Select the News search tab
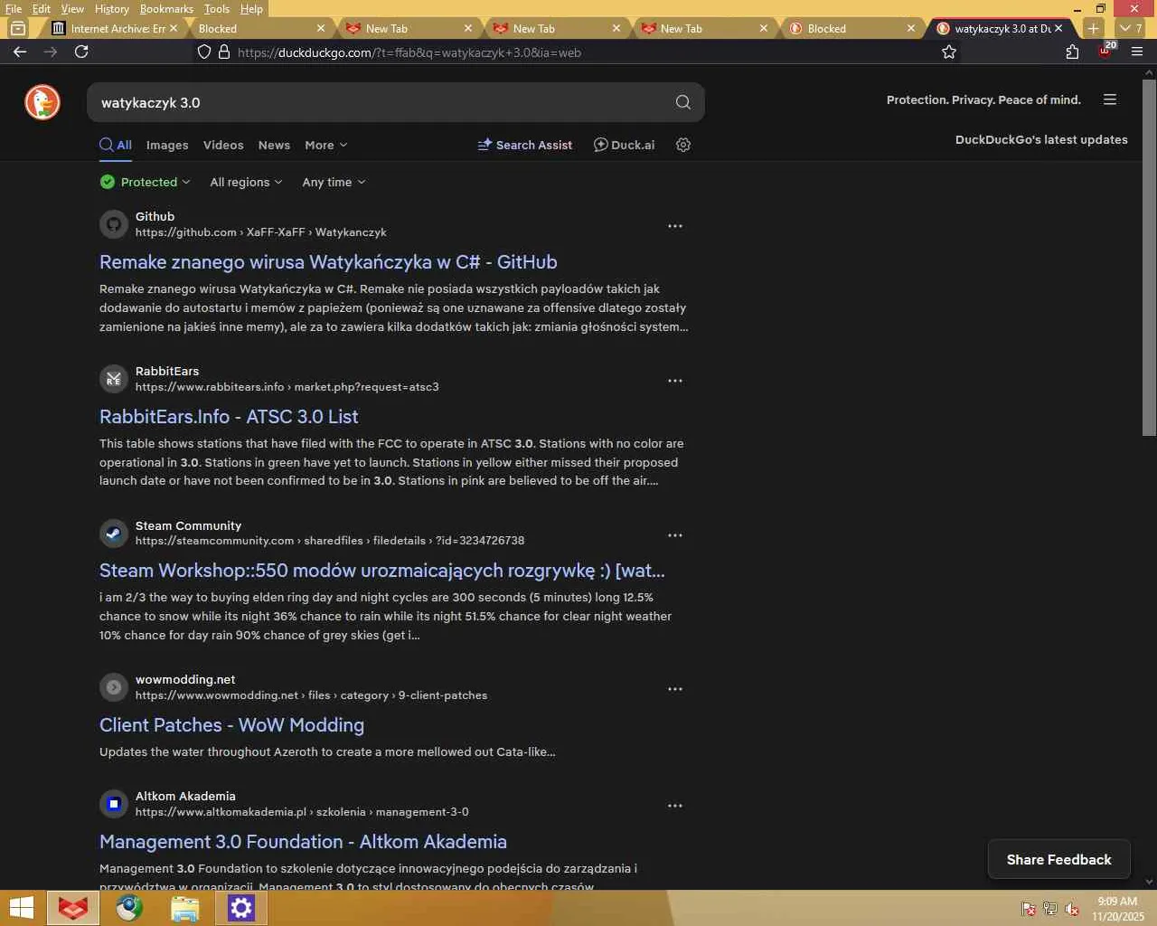Viewport: 1157px width, 926px height. (274, 145)
